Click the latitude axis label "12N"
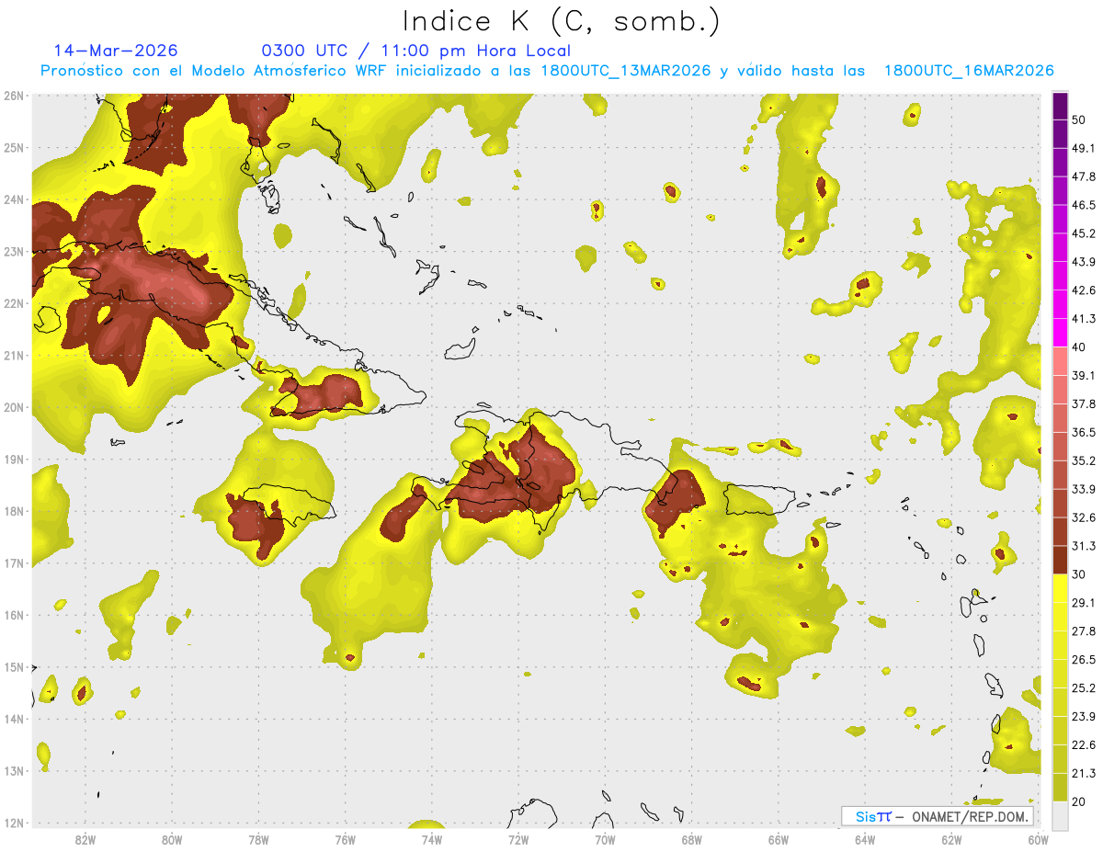Screen dimensions: 1103x852 (14, 823)
